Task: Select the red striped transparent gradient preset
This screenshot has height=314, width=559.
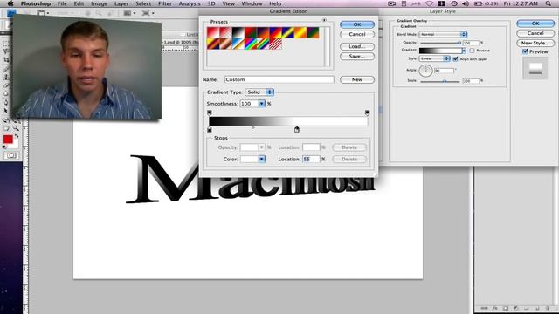Action: (275, 44)
